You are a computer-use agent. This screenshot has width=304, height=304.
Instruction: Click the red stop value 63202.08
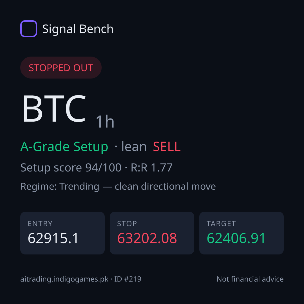click(x=147, y=238)
